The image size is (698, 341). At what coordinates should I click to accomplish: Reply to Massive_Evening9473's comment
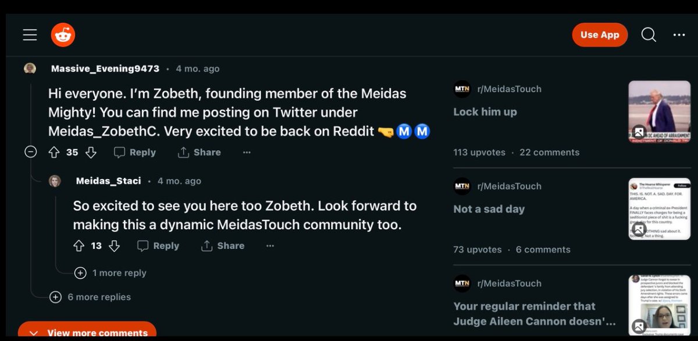click(135, 152)
